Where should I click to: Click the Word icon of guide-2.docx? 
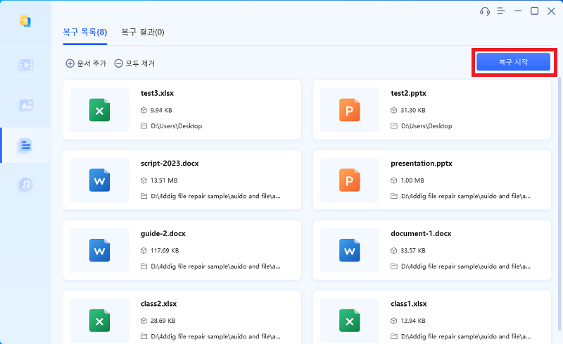(99, 250)
